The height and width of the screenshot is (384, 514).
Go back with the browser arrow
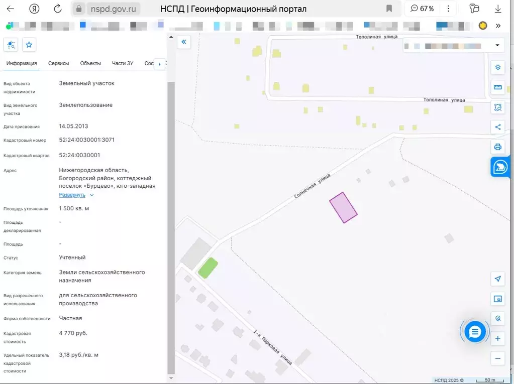tap(11, 9)
